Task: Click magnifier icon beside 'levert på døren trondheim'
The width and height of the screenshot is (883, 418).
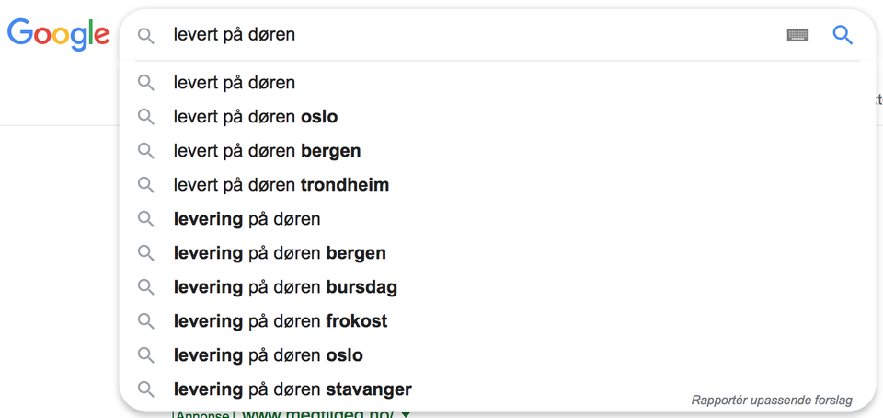Action: click(x=146, y=185)
